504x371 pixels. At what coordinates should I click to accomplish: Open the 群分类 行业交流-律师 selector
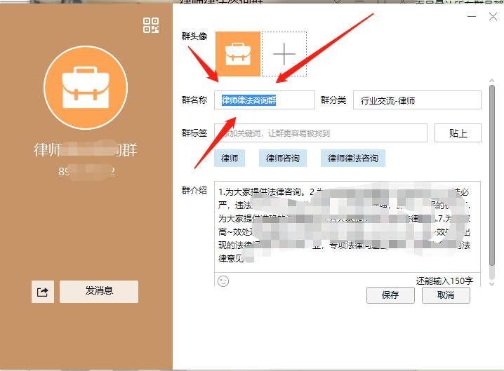point(417,100)
